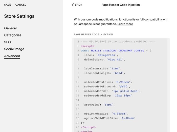
Task: Open the Categories settings section
Action: (13, 35)
